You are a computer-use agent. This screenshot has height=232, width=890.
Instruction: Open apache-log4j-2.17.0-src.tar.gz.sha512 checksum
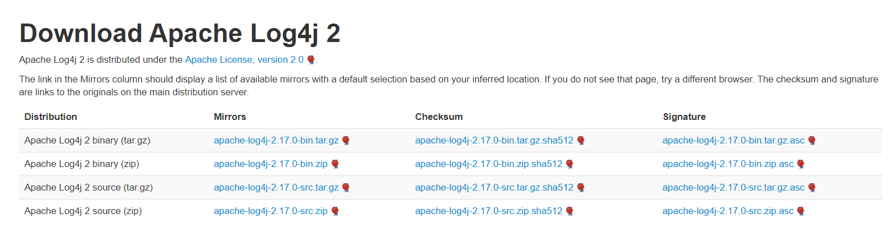pos(494,187)
